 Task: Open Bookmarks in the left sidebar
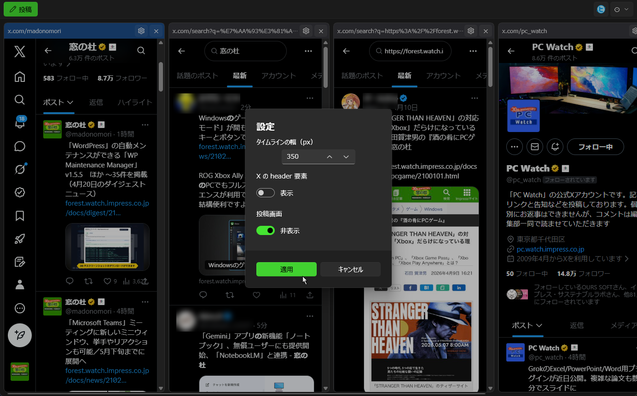click(20, 215)
